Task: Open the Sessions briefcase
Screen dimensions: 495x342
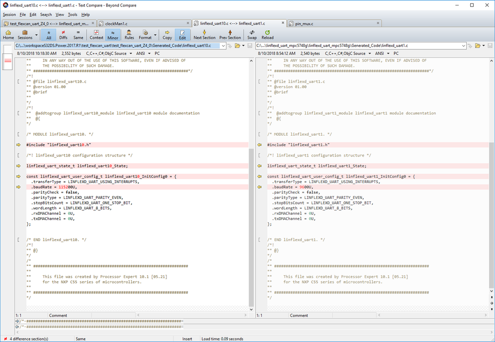Action: [25, 35]
